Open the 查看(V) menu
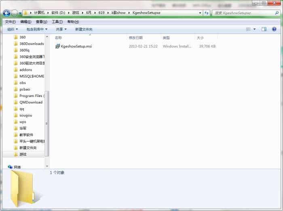This screenshot has height=211, width=283. click(42, 22)
